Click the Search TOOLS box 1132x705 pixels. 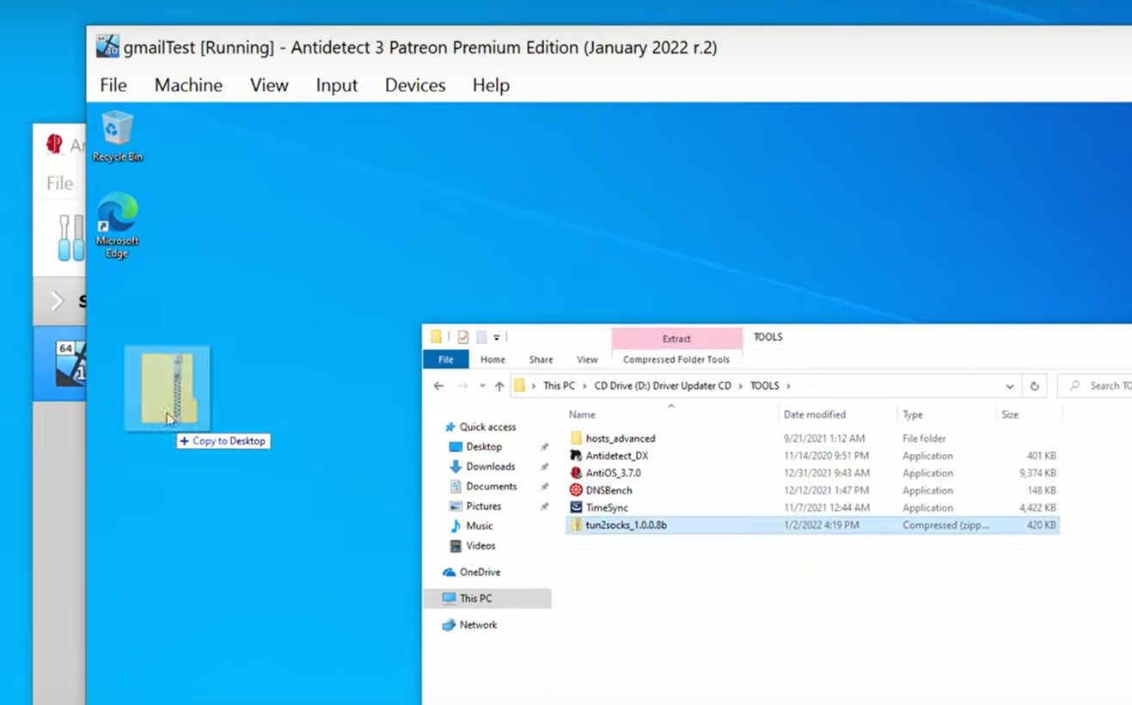1096,386
